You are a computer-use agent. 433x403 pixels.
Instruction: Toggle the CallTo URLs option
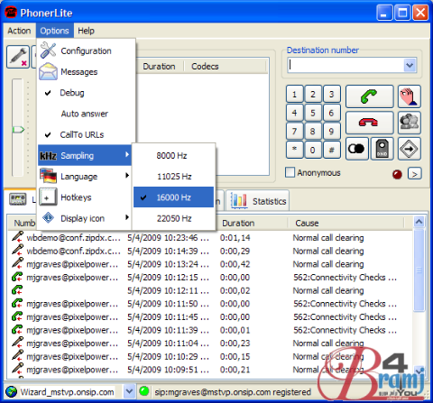coord(86,134)
